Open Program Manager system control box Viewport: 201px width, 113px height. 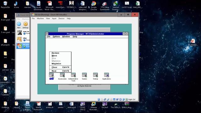coord(47,34)
